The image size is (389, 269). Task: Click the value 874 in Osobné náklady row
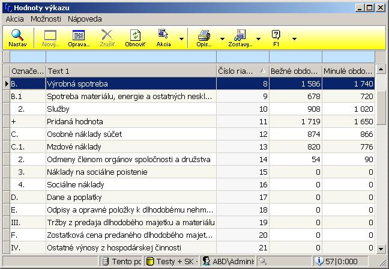pyautogui.click(x=313, y=134)
